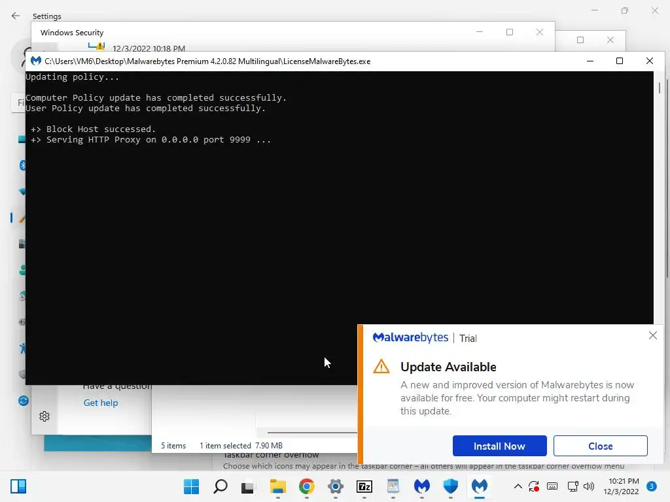Expand the hidden system tray icons chevron
Screen dimensions: 670x502
(x=518, y=486)
